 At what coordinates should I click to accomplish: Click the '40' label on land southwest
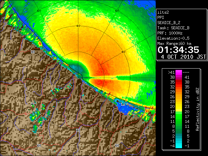click(33, 104)
